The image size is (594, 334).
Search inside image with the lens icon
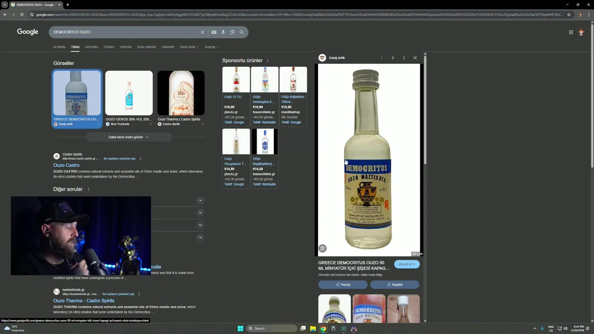(323, 249)
